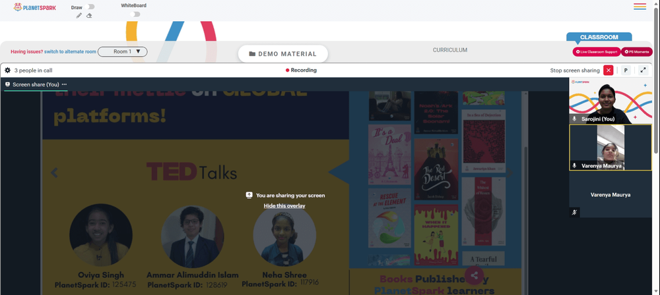
Task: Open call settings gear icon
Action: [x=7, y=70]
